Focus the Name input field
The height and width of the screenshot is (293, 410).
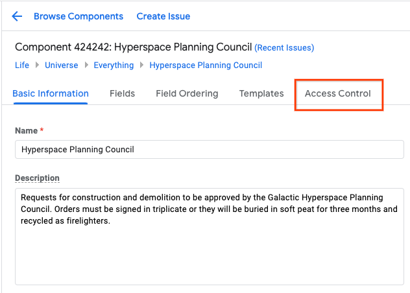coord(209,149)
